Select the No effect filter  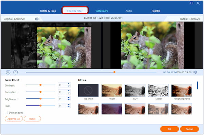[x=88, y=91]
